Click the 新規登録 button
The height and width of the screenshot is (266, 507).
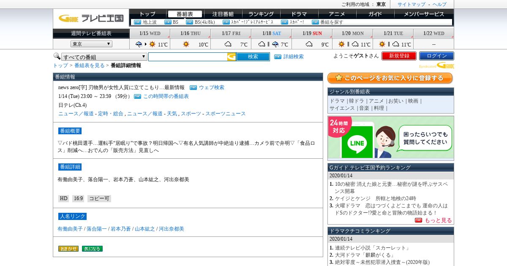[399, 56]
